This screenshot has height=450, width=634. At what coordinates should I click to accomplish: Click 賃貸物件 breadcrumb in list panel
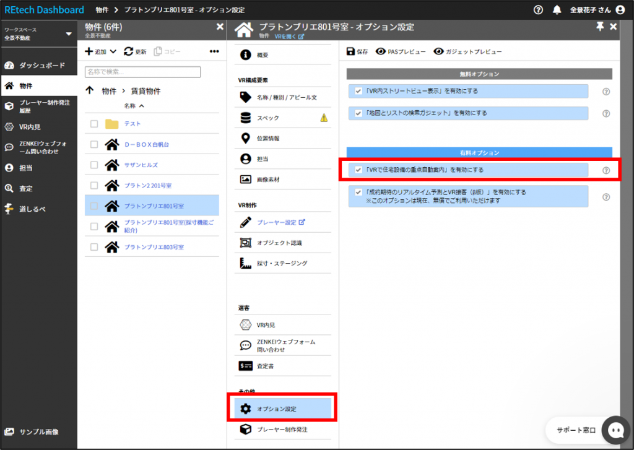coord(145,91)
